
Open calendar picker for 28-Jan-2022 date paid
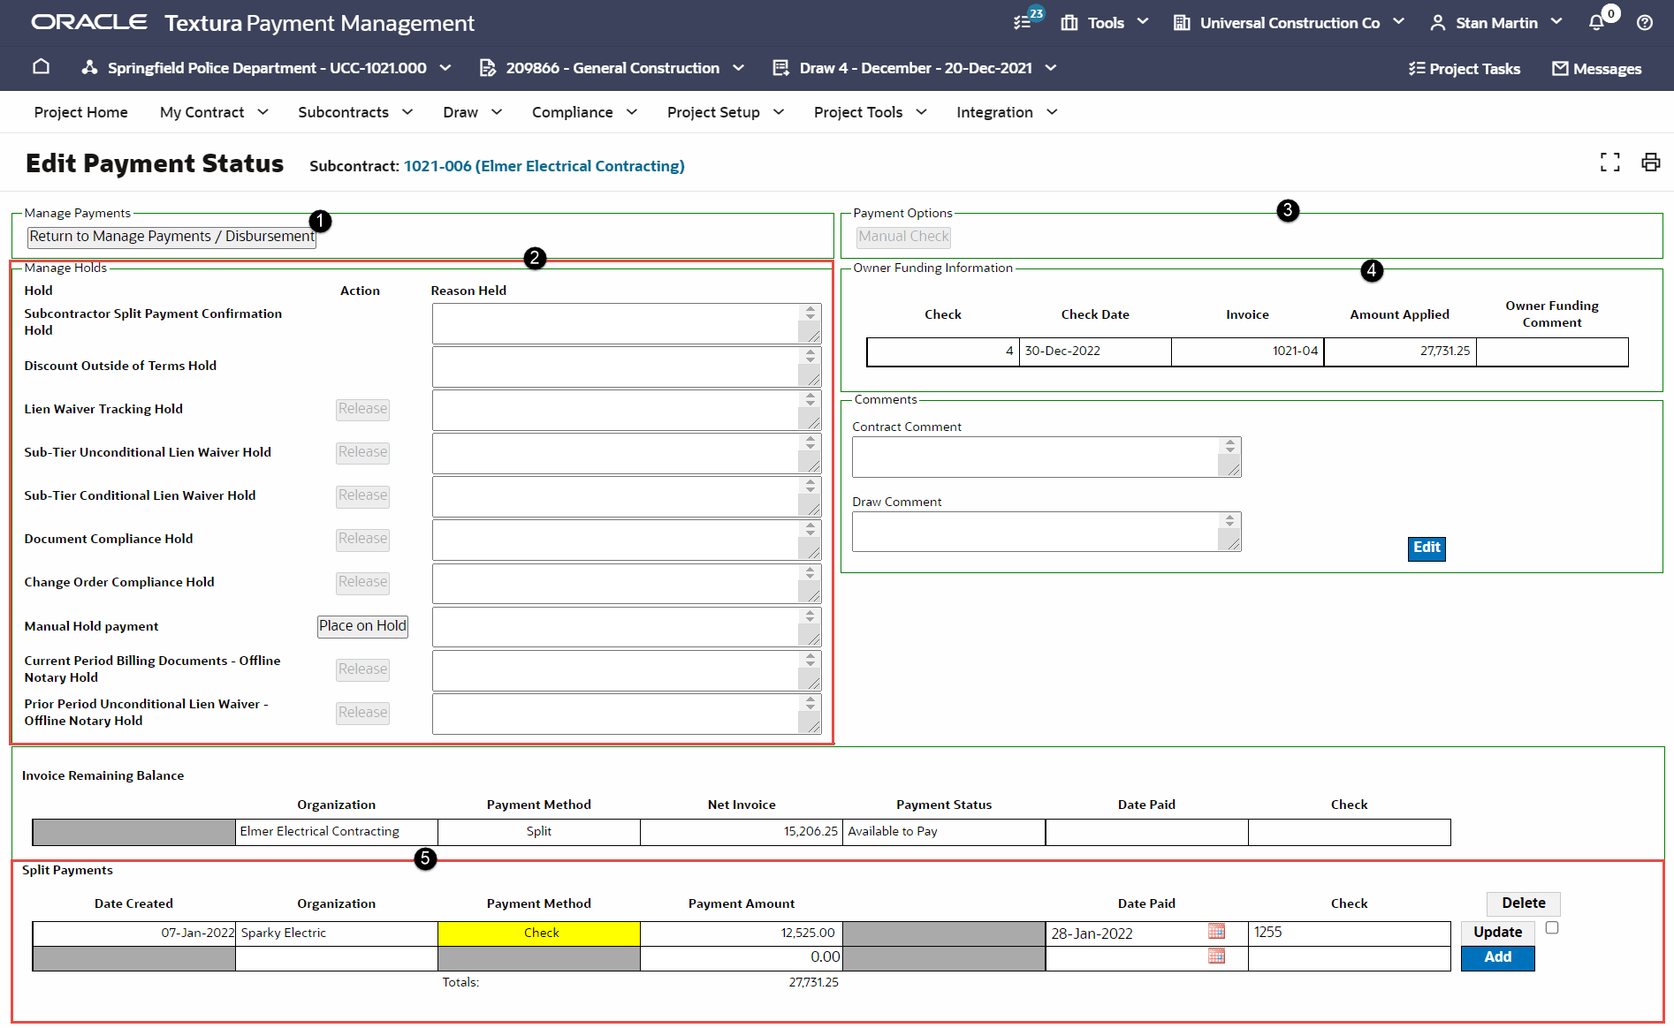(1216, 932)
